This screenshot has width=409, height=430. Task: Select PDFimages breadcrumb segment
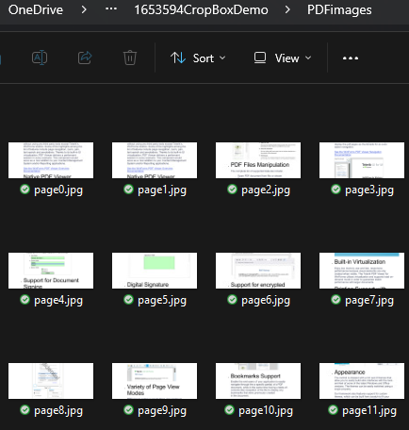tap(339, 10)
